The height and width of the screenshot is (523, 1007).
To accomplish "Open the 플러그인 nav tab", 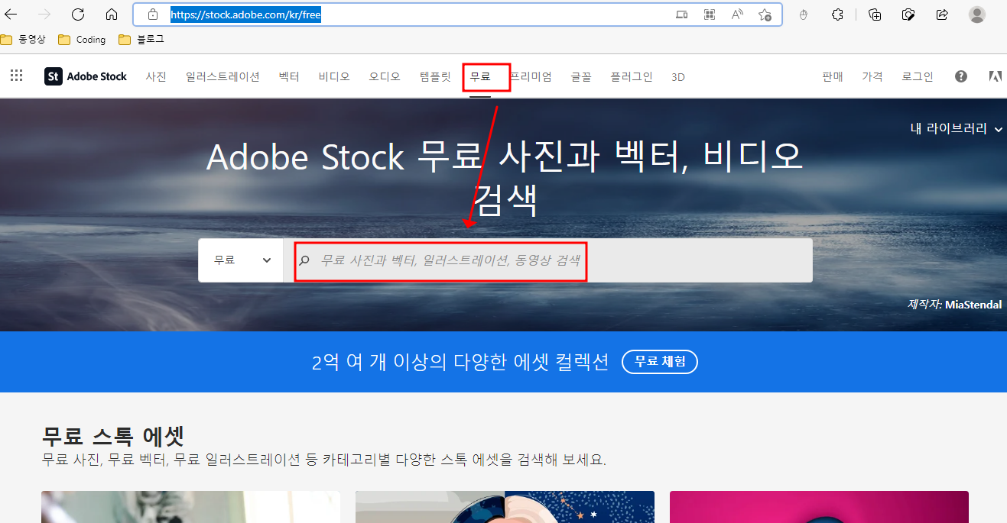I will tap(632, 76).
